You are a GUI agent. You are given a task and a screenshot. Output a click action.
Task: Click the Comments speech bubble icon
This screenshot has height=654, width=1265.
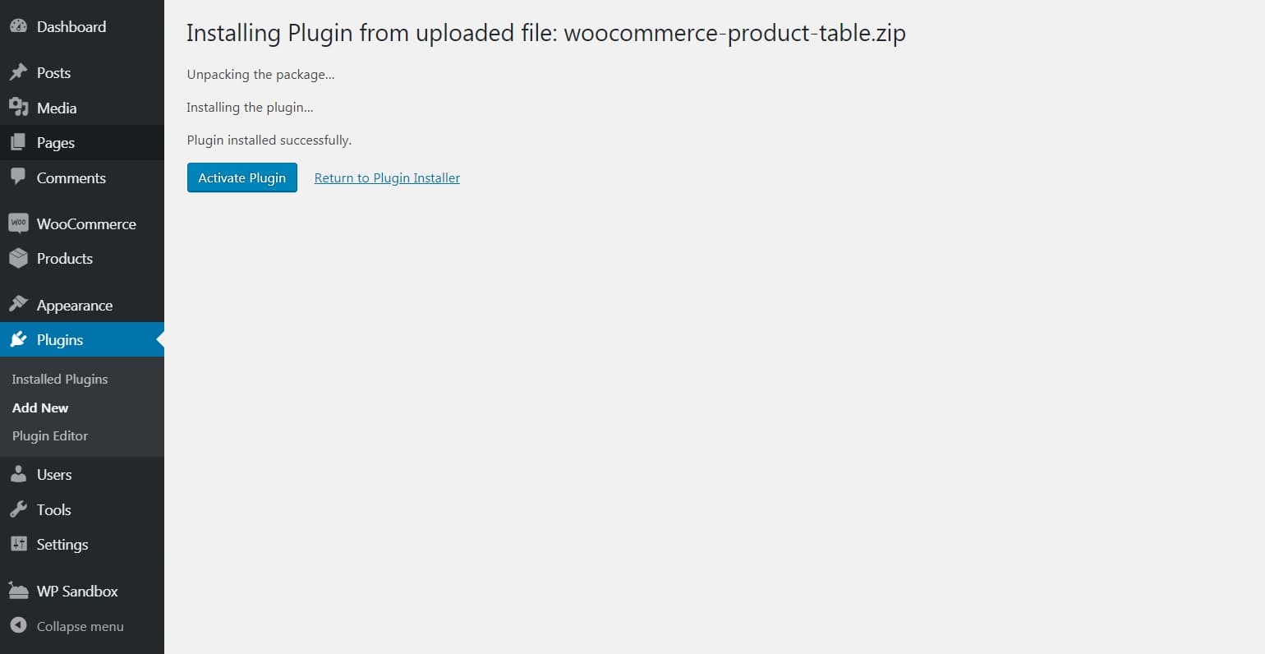[x=18, y=177]
